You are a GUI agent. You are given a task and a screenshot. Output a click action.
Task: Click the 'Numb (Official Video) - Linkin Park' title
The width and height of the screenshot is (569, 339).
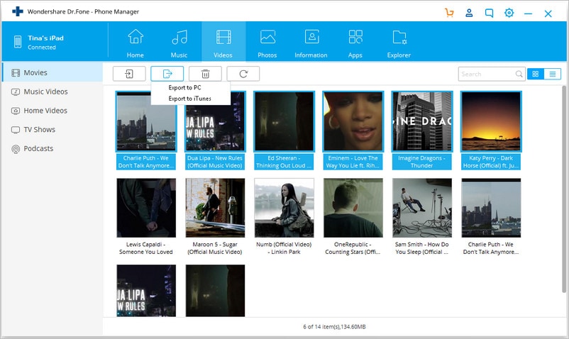[284, 248]
